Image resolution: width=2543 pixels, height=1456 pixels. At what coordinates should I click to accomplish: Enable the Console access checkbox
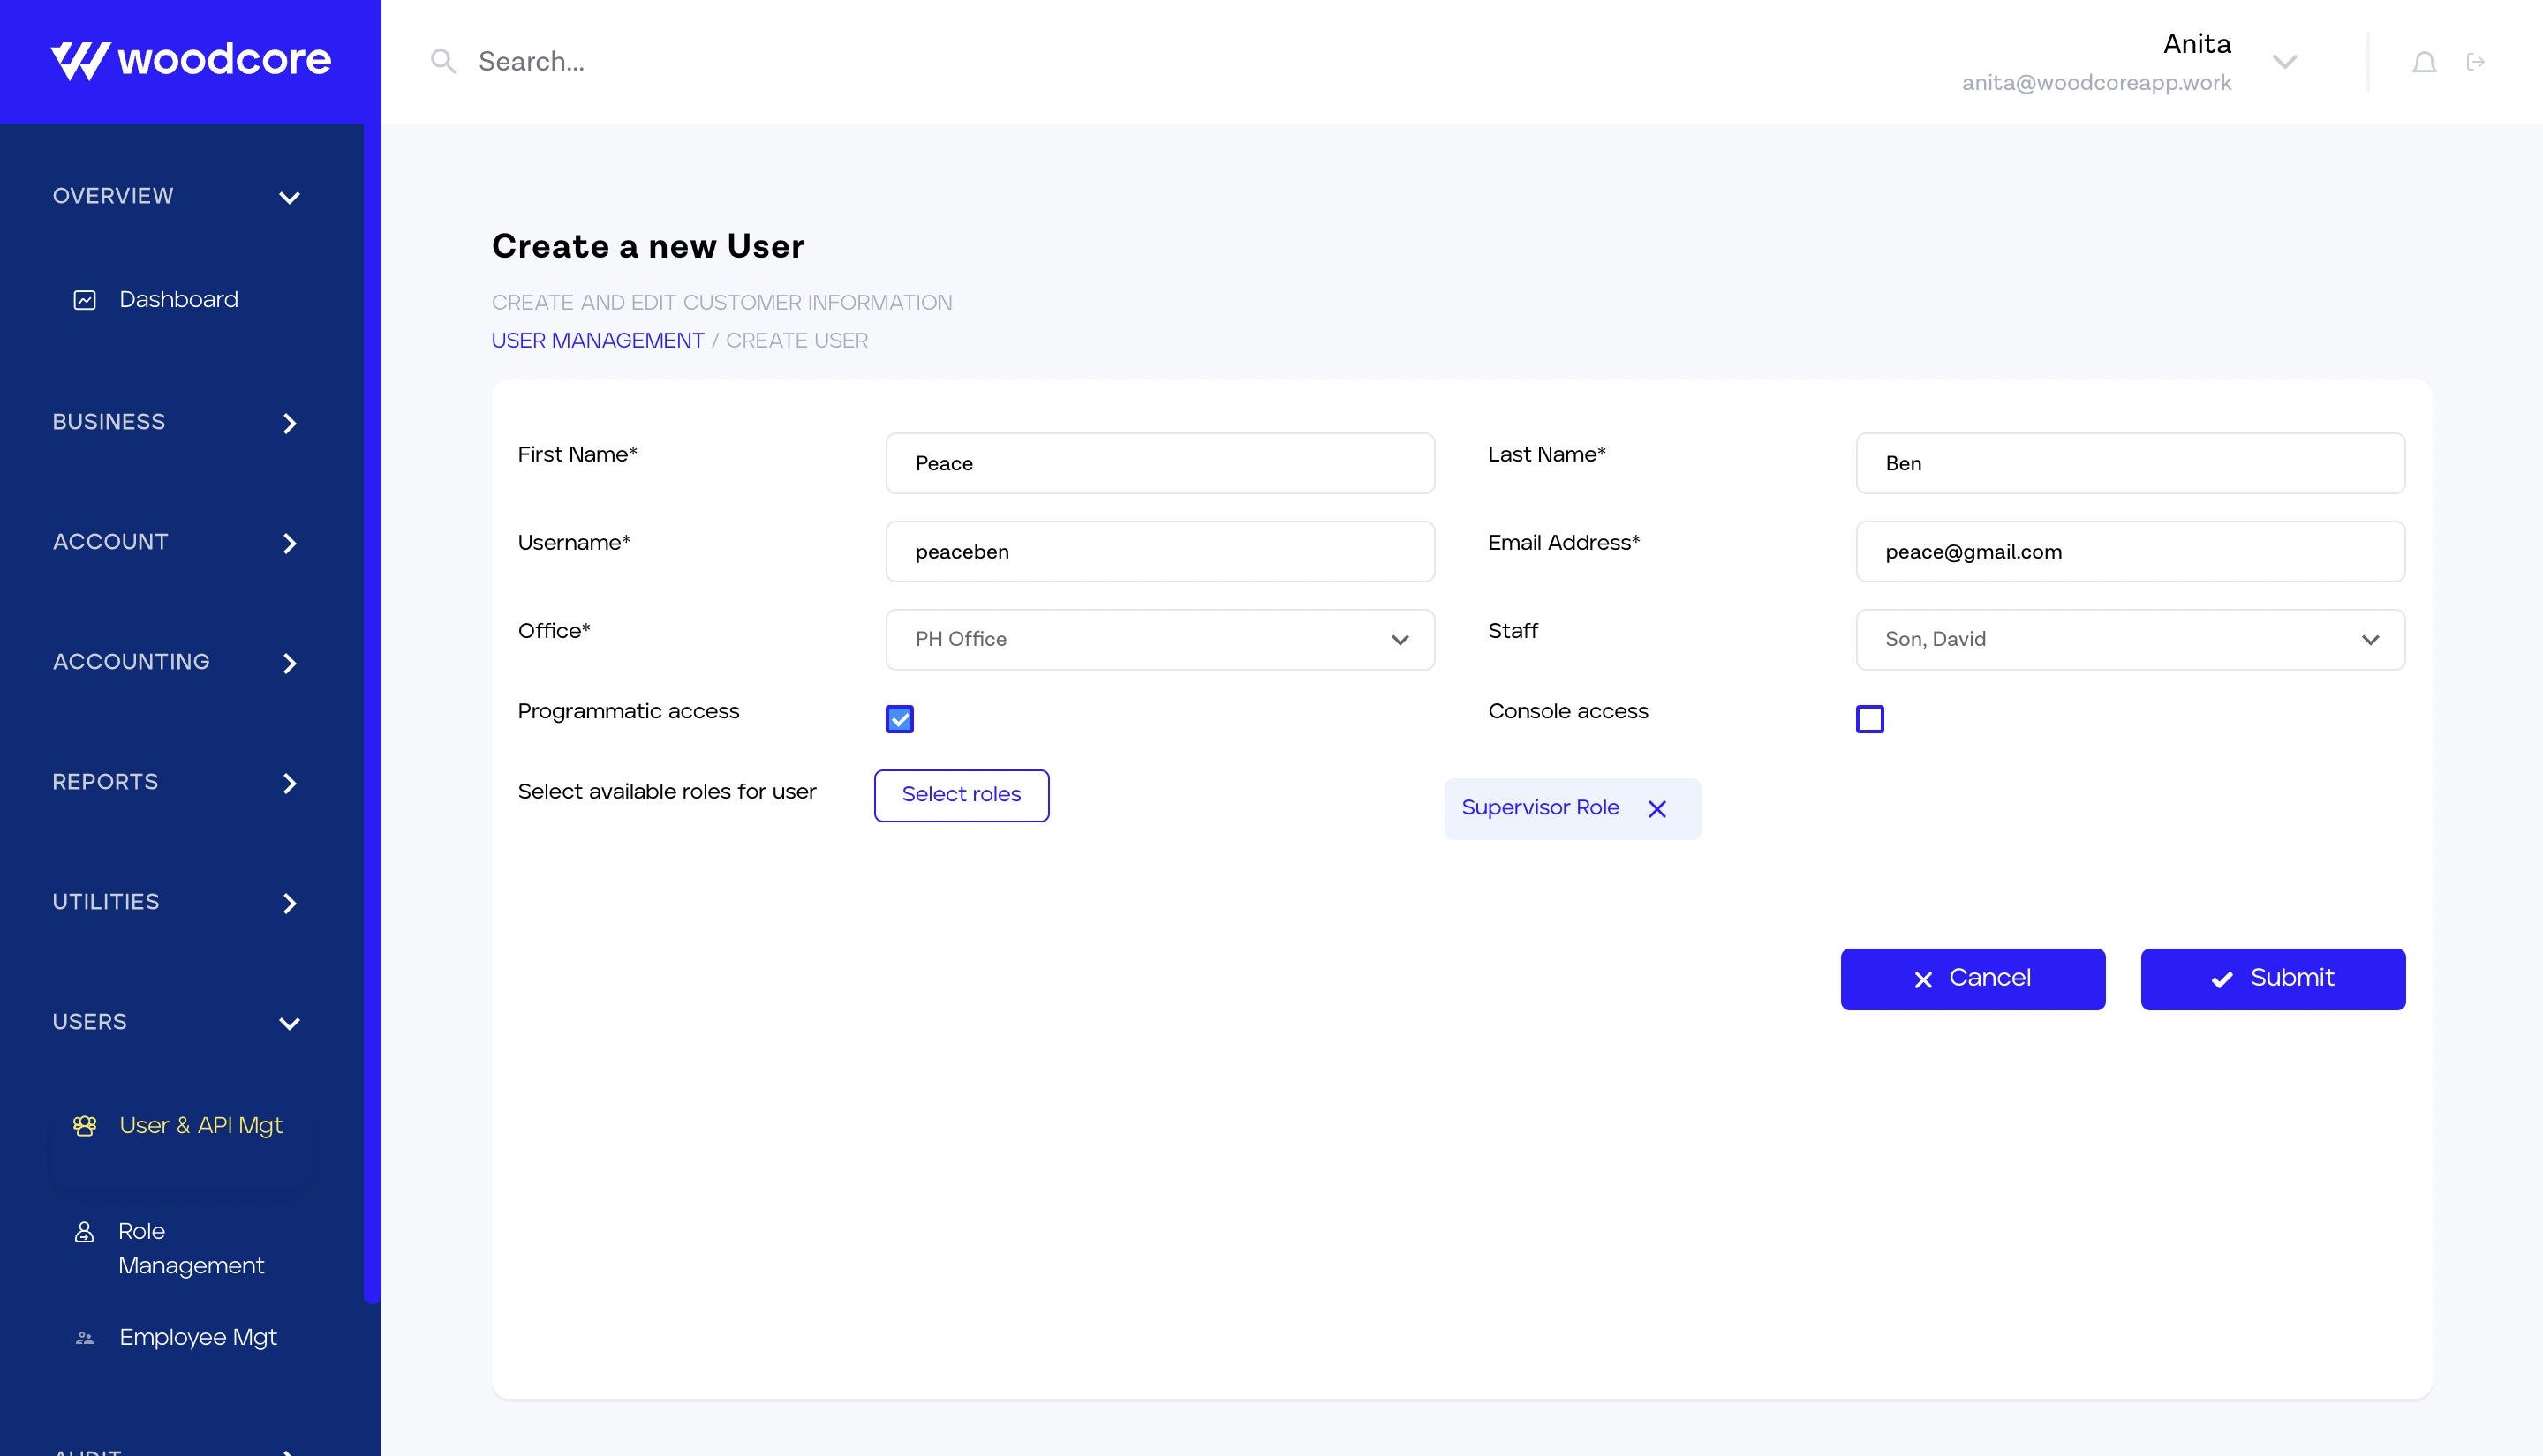click(1868, 719)
